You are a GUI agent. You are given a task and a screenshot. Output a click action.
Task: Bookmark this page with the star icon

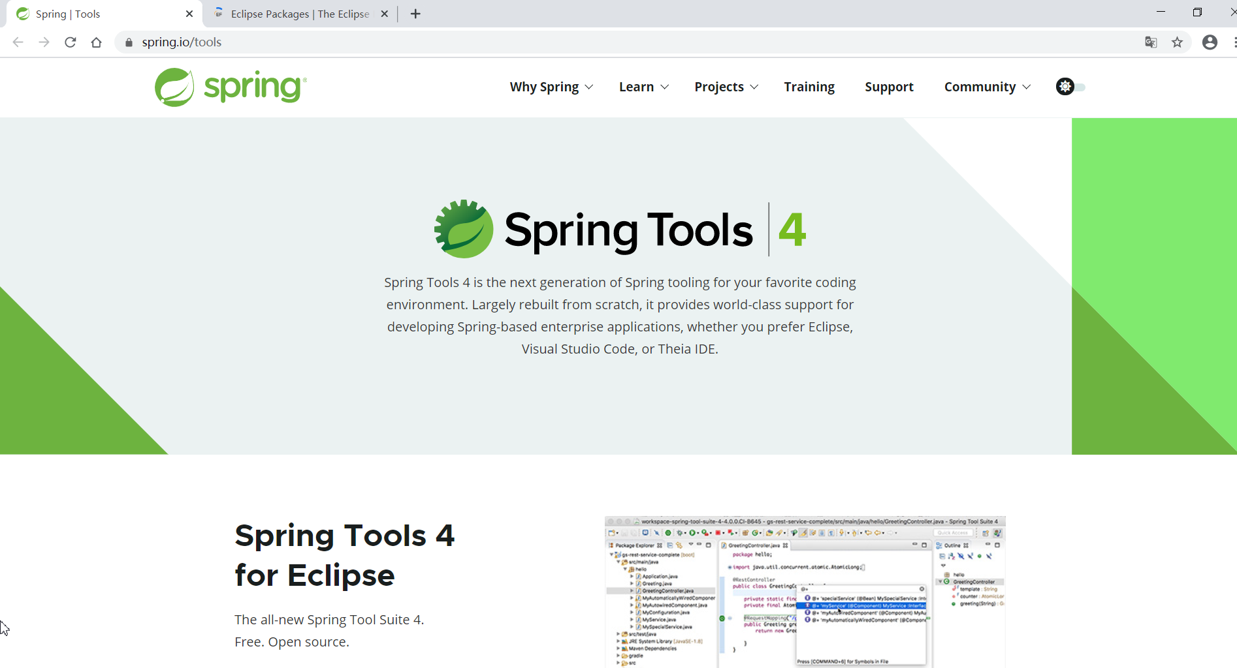pyautogui.click(x=1177, y=42)
